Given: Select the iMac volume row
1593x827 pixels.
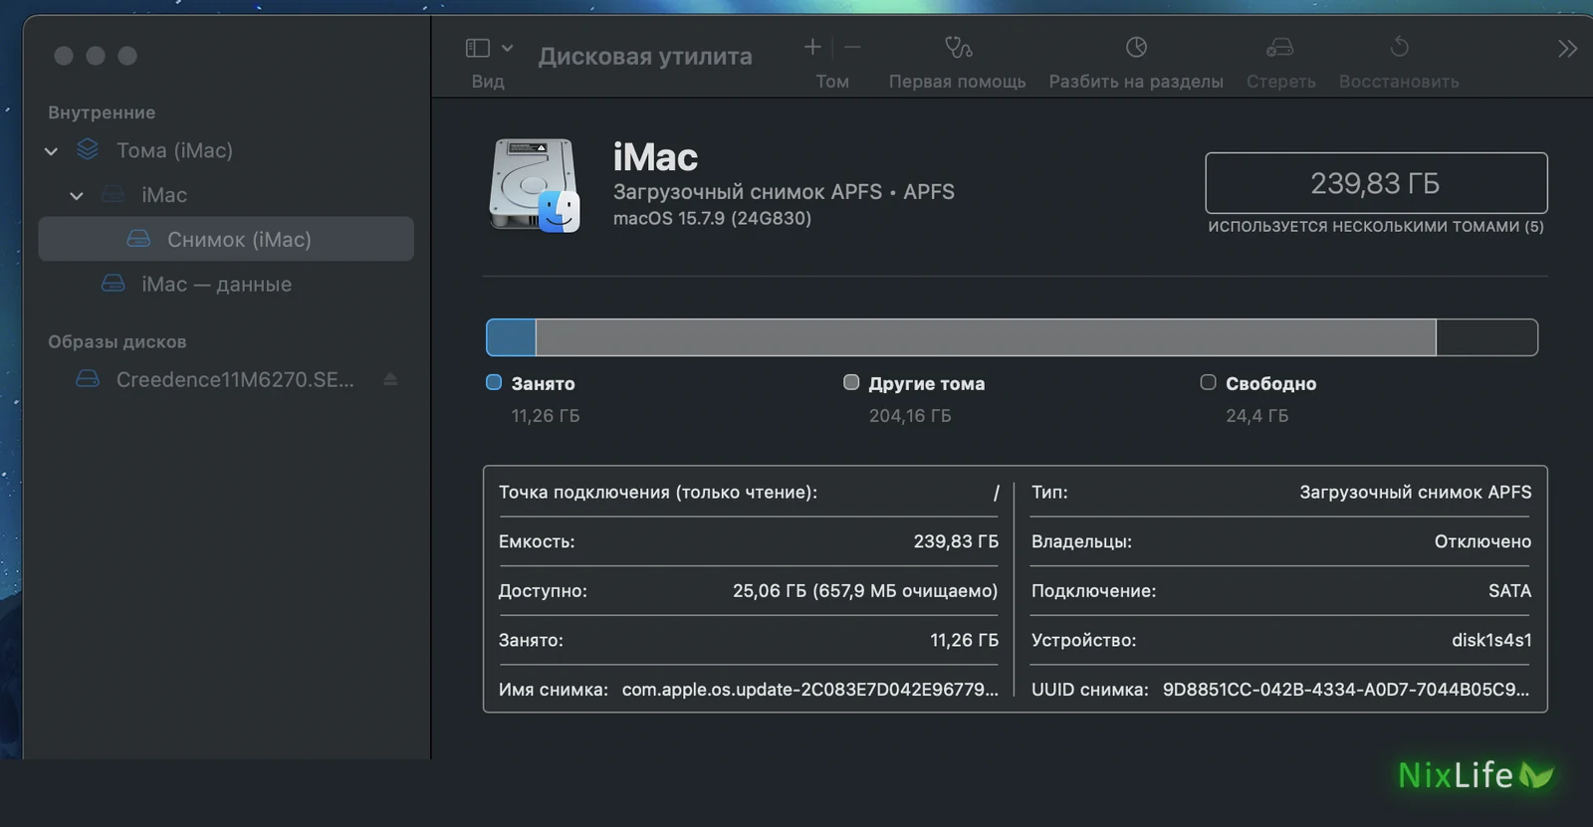Looking at the screenshot, I should click(x=226, y=195).
